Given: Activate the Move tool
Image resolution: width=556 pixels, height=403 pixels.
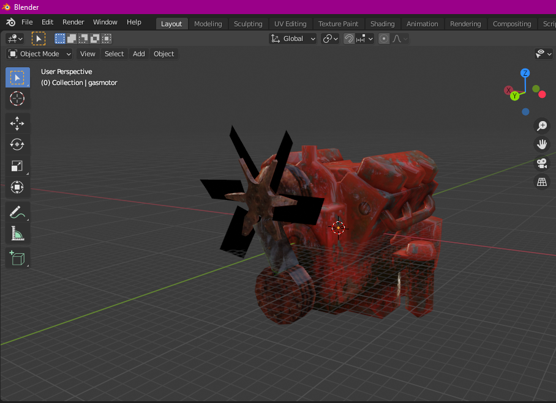Looking at the screenshot, I should 17,124.
